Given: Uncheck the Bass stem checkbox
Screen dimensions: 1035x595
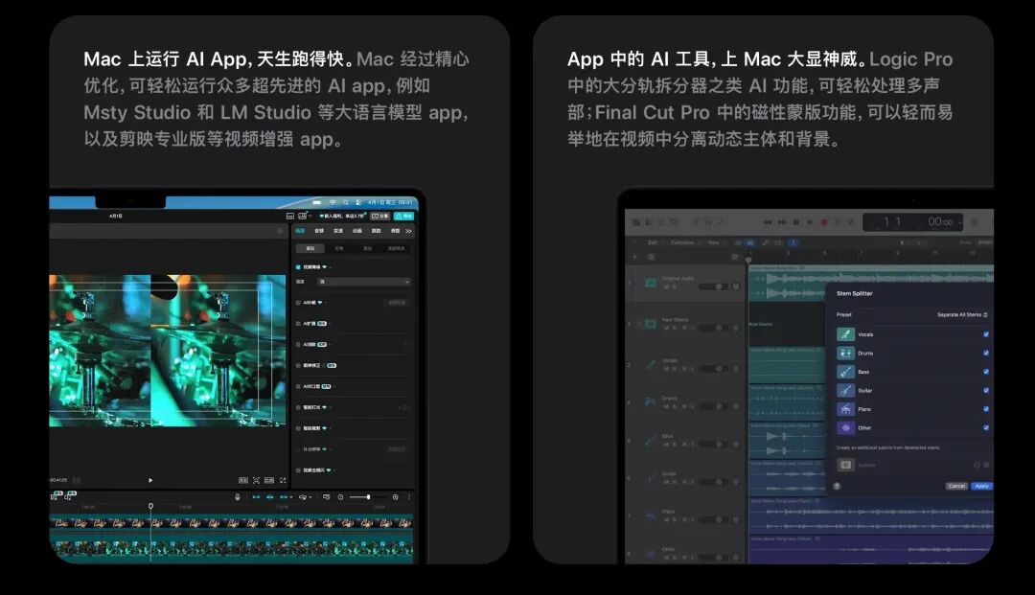Looking at the screenshot, I should point(986,372).
